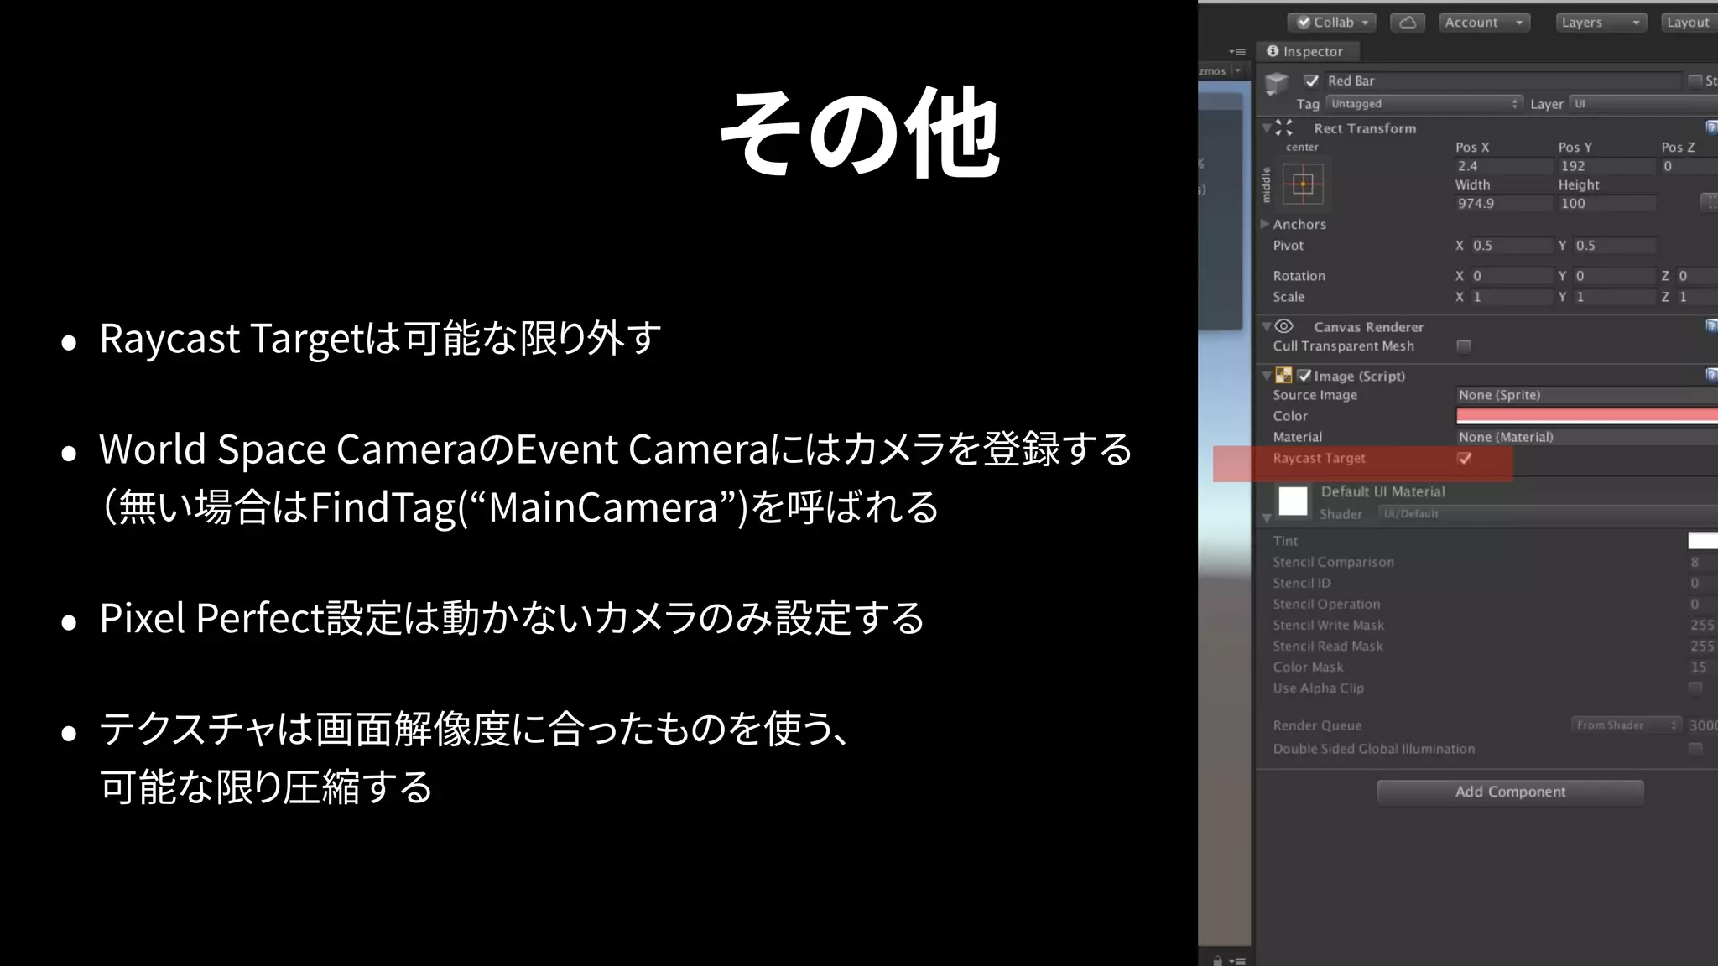
Task: Open the Layers dropdown
Action: tap(1601, 23)
